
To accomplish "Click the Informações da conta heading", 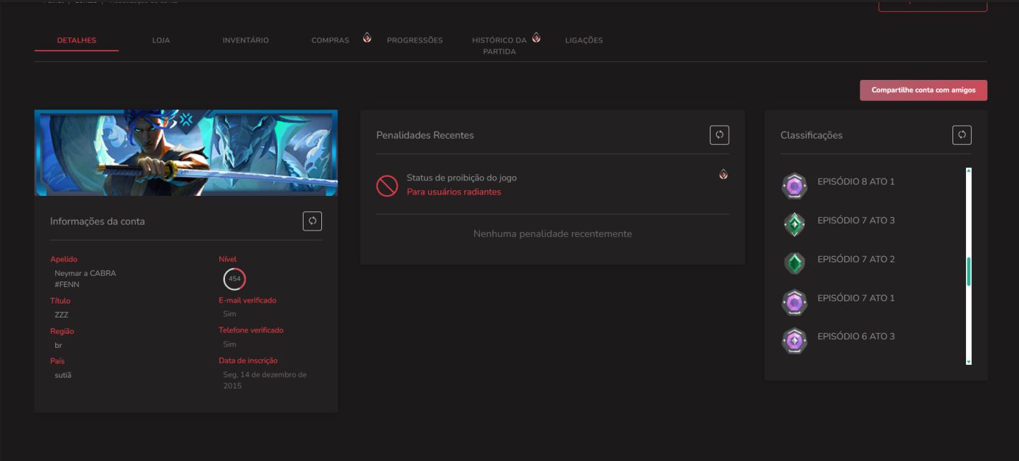I will (97, 221).
